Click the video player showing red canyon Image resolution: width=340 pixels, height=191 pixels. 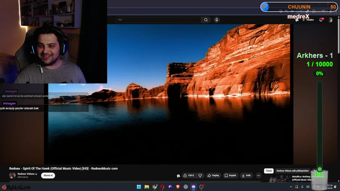pyautogui.click(x=168, y=94)
